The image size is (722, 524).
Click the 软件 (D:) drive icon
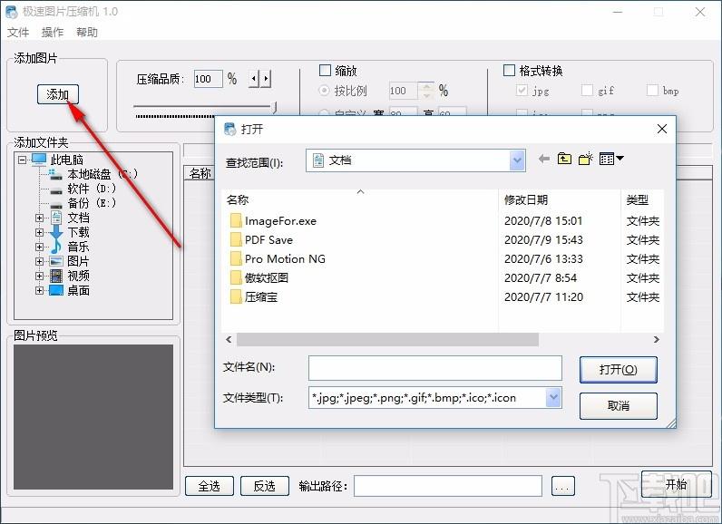click(x=56, y=189)
